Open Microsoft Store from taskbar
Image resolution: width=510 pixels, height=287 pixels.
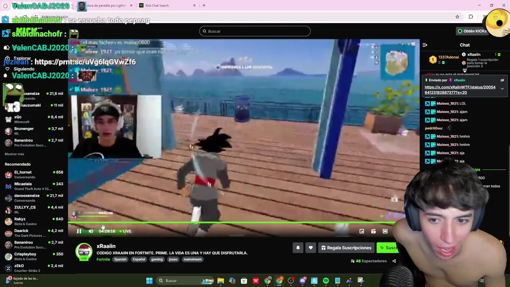(244, 281)
